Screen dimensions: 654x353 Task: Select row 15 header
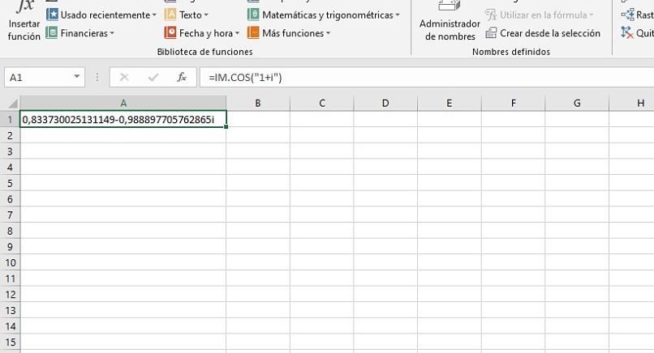pos(10,342)
